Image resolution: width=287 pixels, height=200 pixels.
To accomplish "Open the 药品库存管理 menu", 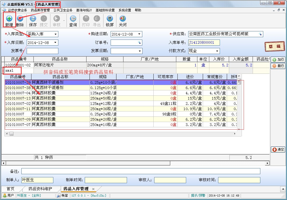I will tap(40, 10).
